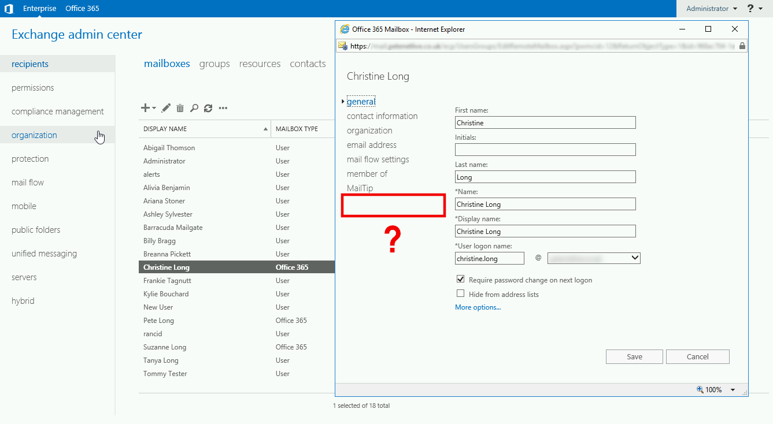Click the More options link
The image size is (773, 424).
478,307
